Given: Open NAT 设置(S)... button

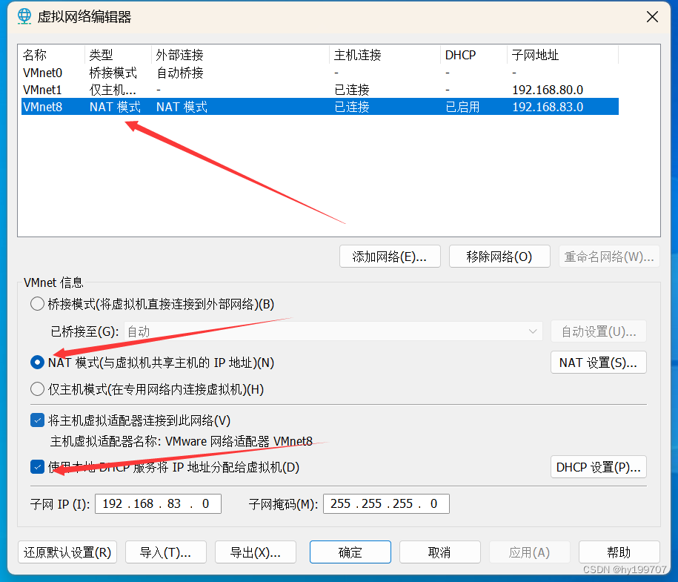Looking at the screenshot, I should click(x=599, y=363).
